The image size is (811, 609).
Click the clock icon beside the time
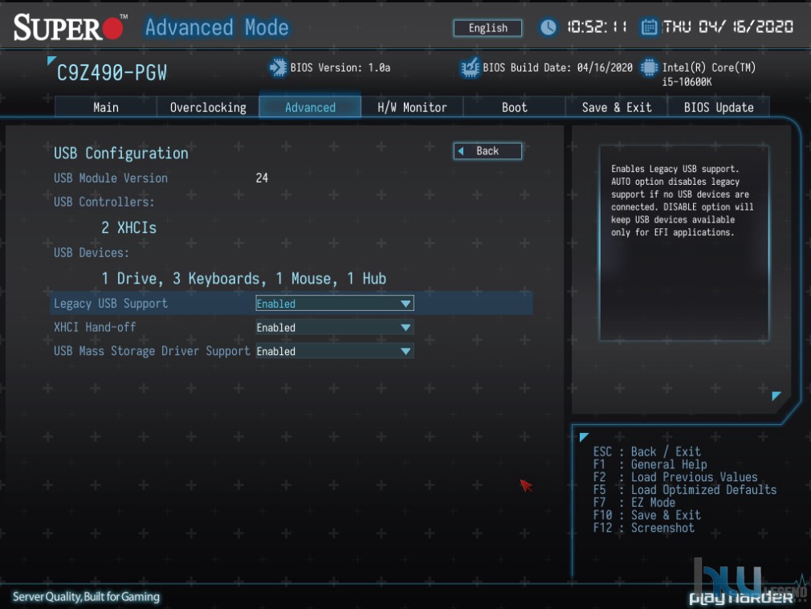tap(548, 27)
